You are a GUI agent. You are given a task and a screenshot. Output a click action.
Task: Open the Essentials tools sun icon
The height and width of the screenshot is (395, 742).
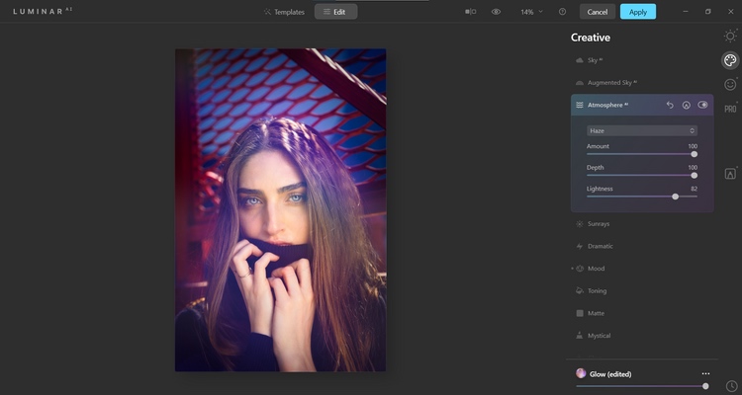click(730, 37)
